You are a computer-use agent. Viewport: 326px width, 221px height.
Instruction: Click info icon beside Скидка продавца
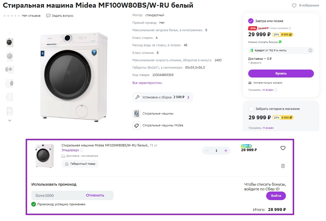[290, 28]
